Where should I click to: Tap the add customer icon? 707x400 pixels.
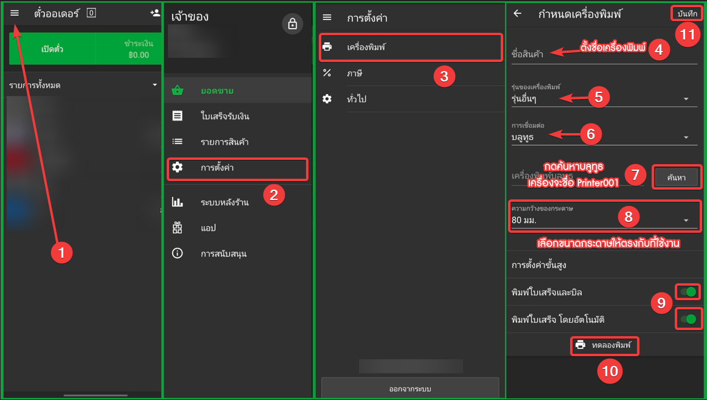(x=155, y=13)
